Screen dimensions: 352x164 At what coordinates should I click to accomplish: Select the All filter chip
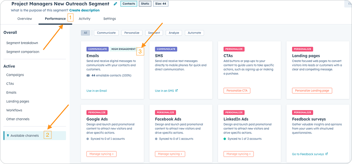(x=85, y=33)
